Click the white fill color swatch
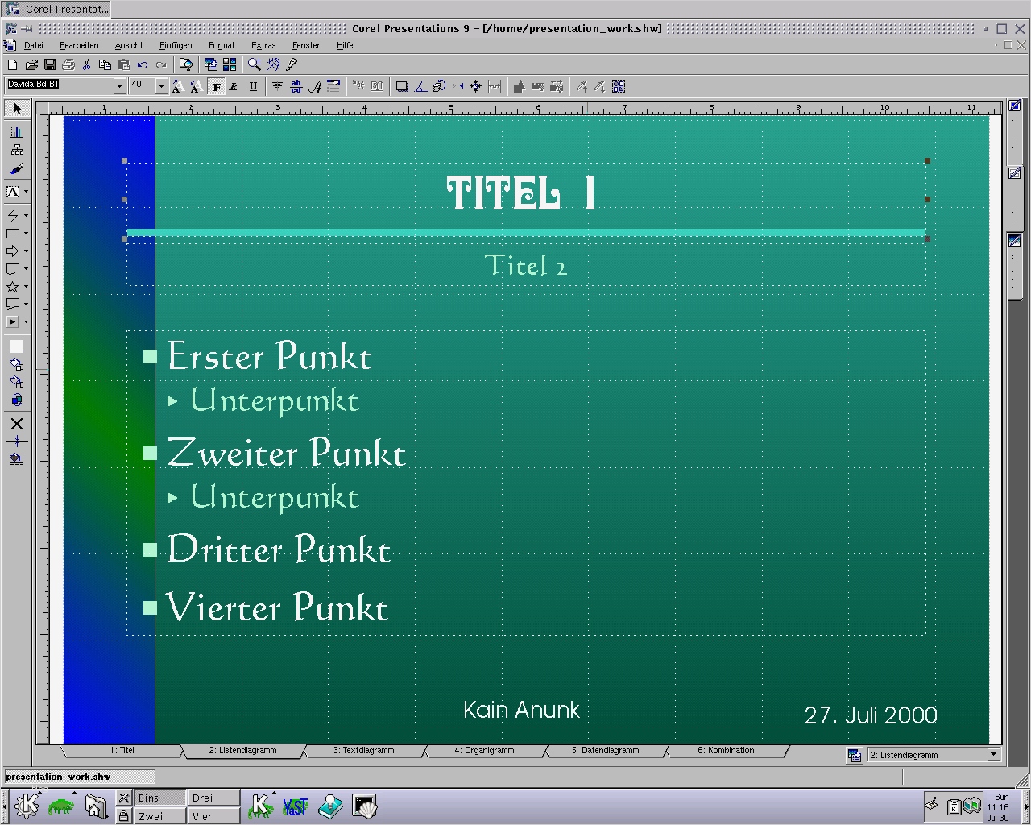Screen dimensions: 1031x825 [16, 346]
